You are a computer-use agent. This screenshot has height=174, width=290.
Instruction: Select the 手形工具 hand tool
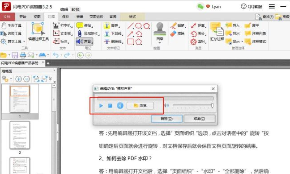pyautogui.click(x=11, y=25)
